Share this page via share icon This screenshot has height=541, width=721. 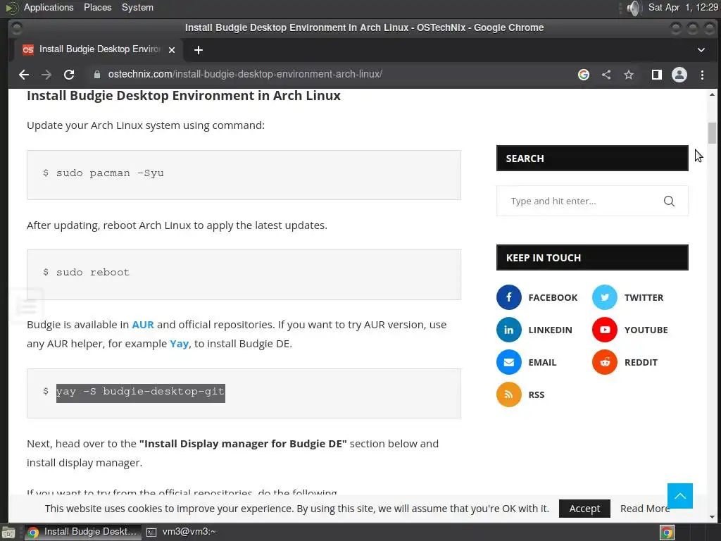point(606,75)
